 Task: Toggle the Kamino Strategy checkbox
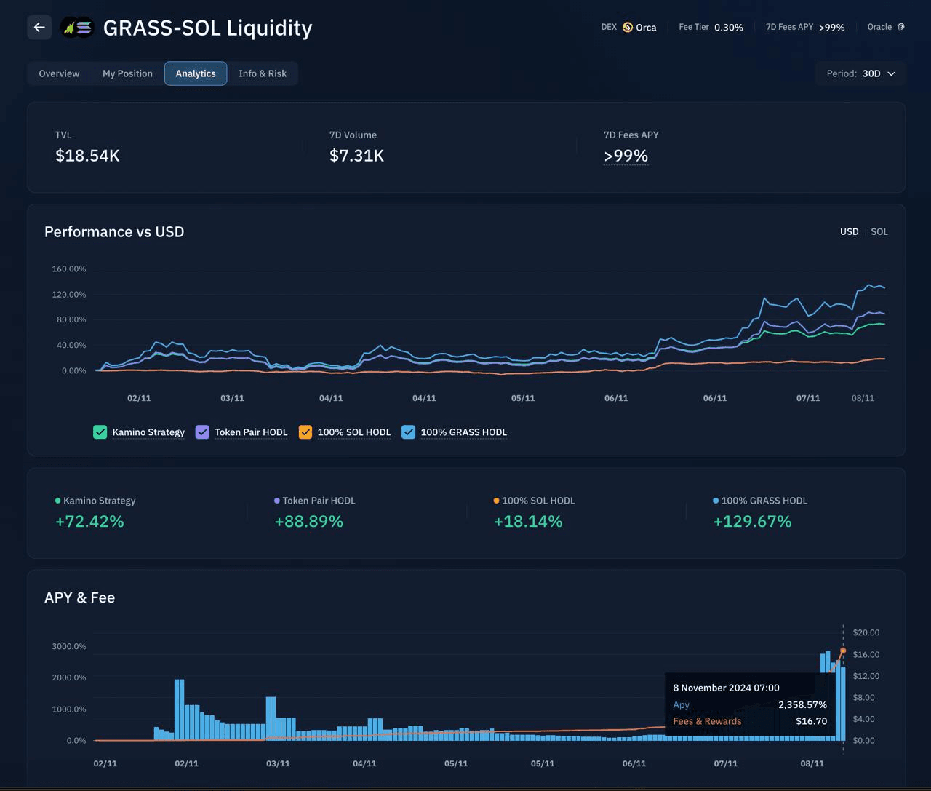coord(100,432)
